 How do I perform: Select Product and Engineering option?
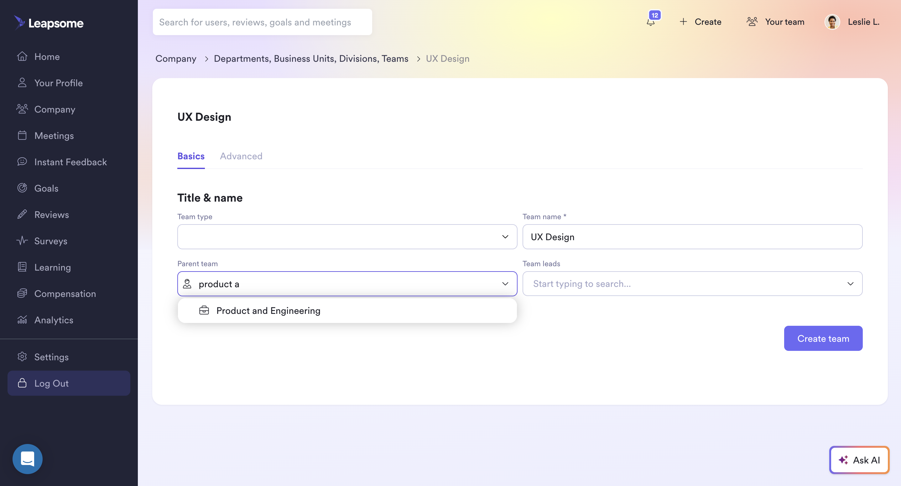point(347,311)
